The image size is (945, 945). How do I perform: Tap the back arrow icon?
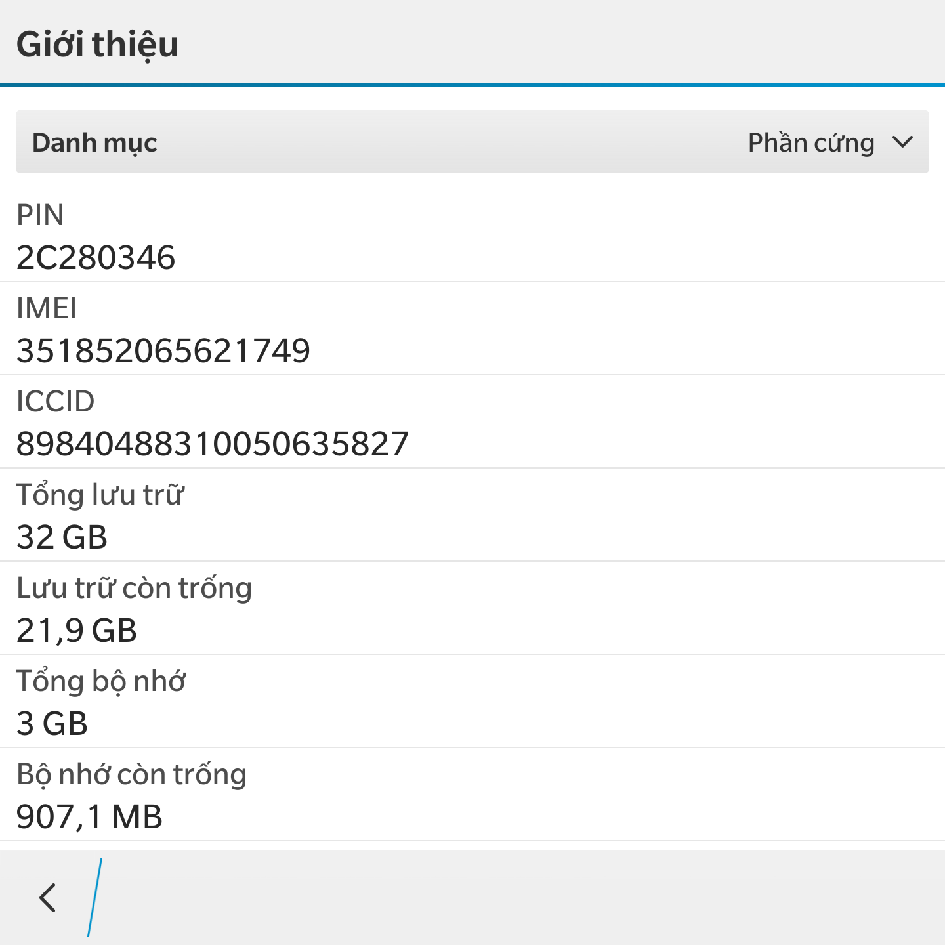[48, 898]
